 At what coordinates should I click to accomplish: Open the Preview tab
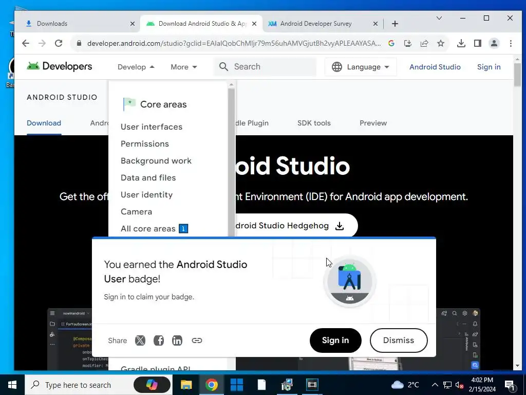point(373,123)
